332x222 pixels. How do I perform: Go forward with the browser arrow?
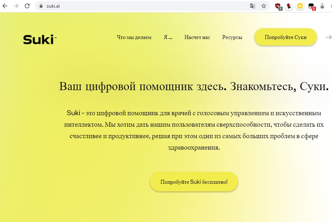tap(16, 6)
